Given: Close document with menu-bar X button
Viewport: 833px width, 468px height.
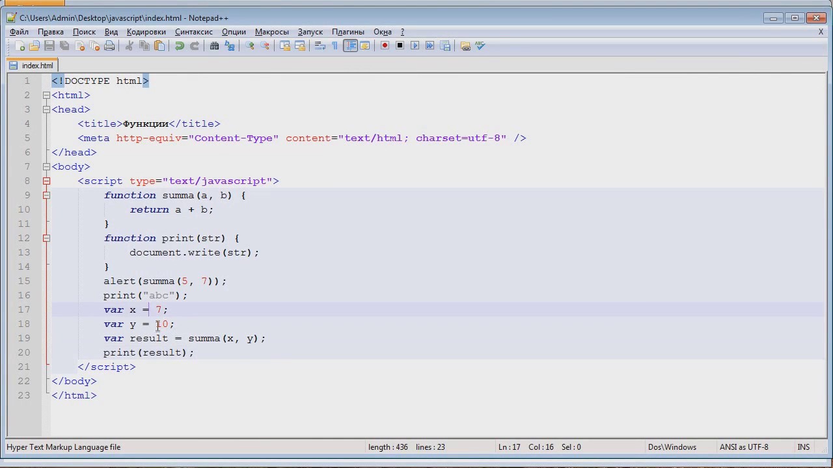Looking at the screenshot, I should (x=821, y=31).
